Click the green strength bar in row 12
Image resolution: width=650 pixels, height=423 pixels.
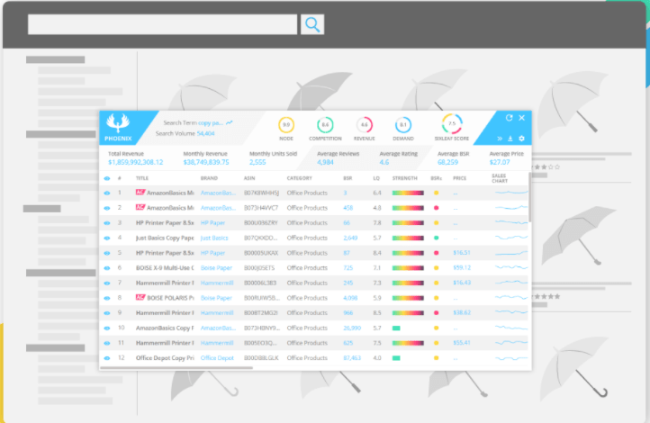(396, 358)
